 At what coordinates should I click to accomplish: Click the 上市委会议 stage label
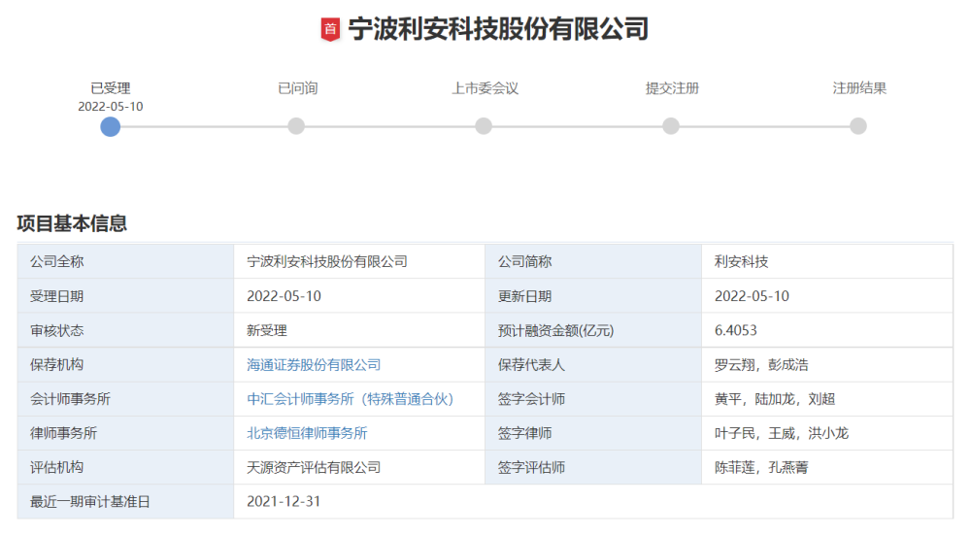485,88
